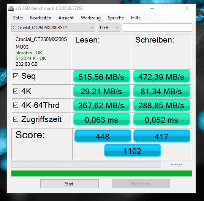Click the storahci - OK driver text
The height and width of the screenshot is (201, 204).
tap(29, 53)
